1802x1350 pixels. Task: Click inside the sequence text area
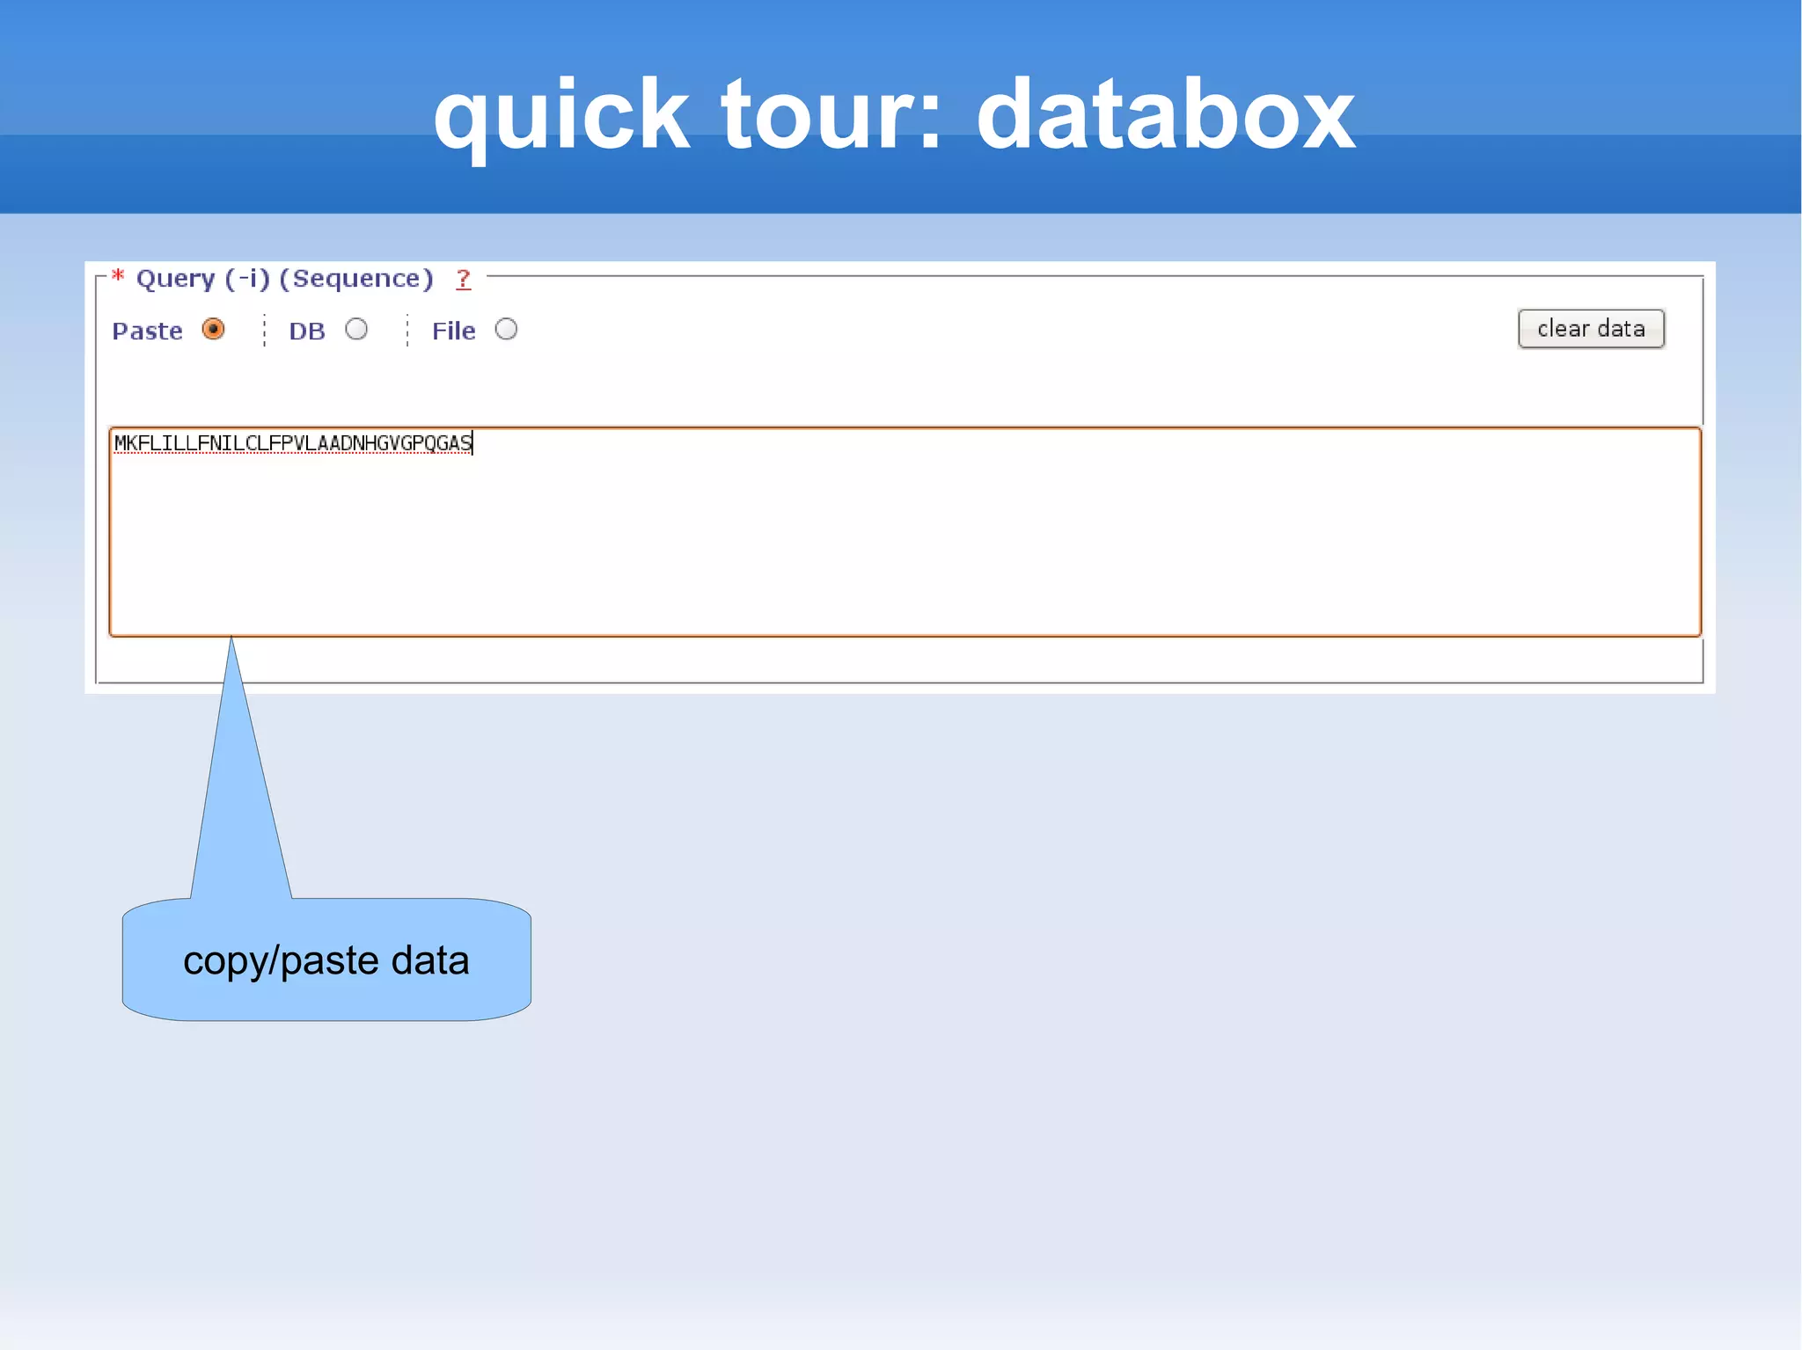[905, 531]
